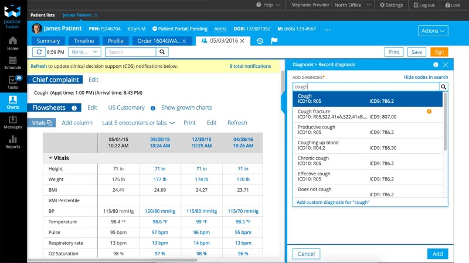Click the encounter history clock icon

260,41
